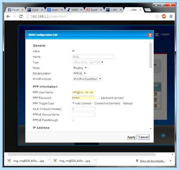Close the active Welcome tab

point(141,10)
